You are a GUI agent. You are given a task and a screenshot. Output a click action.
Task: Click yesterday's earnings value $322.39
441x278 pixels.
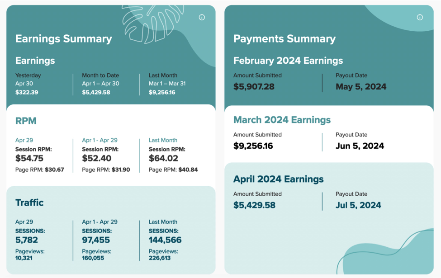click(27, 92)
